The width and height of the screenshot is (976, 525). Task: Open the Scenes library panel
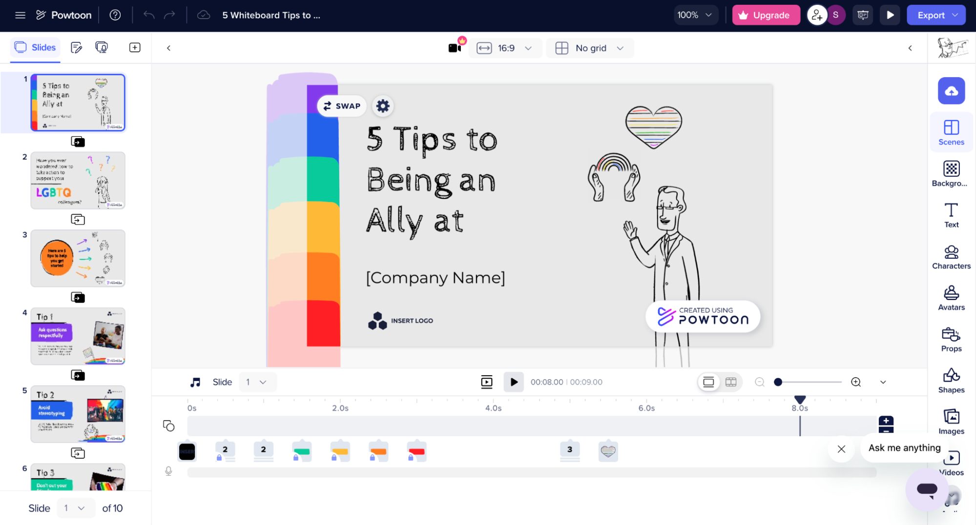[951, 132]
